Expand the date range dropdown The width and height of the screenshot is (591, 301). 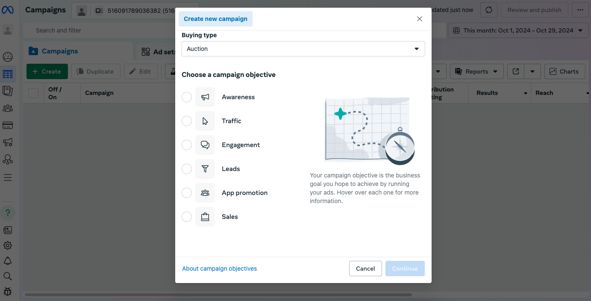click(517, 30)
